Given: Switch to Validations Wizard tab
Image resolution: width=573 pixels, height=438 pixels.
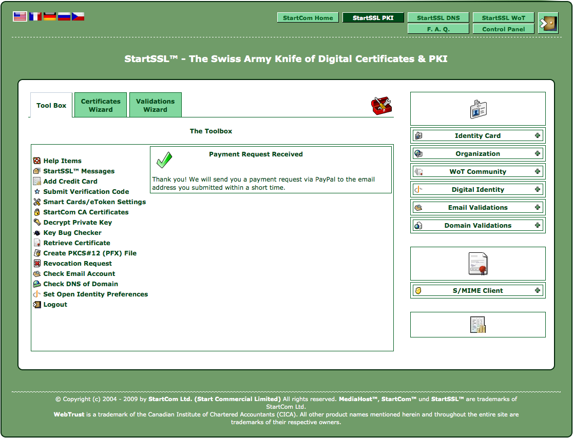Looking at the screenshot, I should pyautogui.click(x=155, y=105).
